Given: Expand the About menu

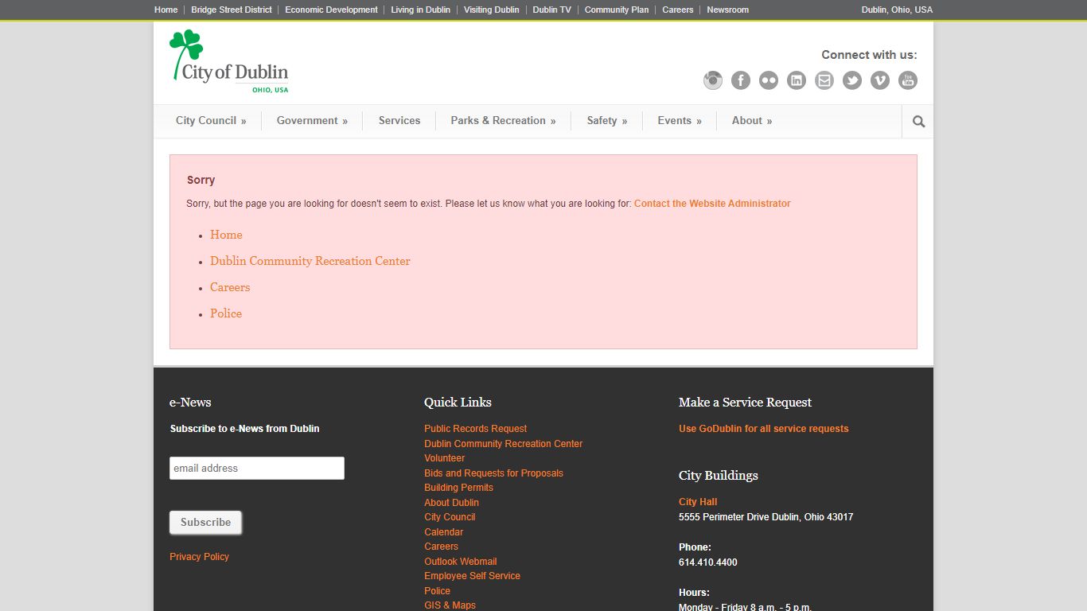Looking at the screenshot, I should click(x=752, y=121).
